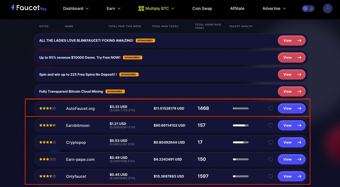Image resolution: width=340 pixels, height=187 pixels.
Task: Go to Coin Swap page
Action: 202,9
